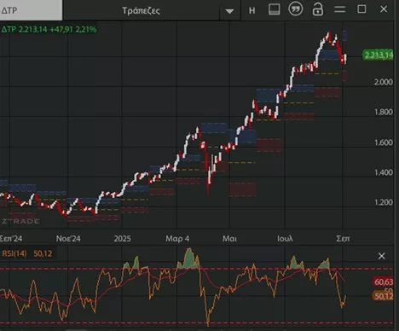Click the Μαρ 4 date axis label
This screenshot has height=331, width=399.
(177, 239)
